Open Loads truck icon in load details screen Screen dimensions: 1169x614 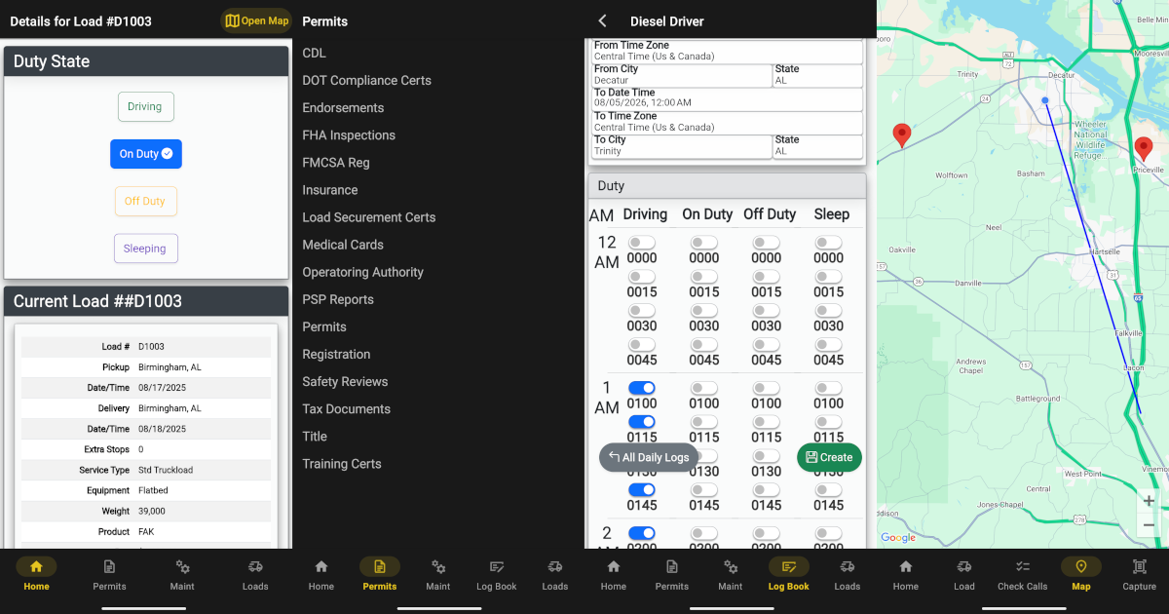[255, 567]
